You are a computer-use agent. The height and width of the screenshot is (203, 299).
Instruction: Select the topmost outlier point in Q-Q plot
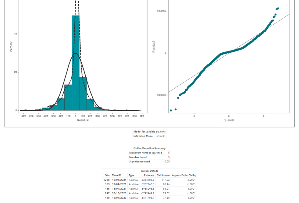click(x=278, y=9)
